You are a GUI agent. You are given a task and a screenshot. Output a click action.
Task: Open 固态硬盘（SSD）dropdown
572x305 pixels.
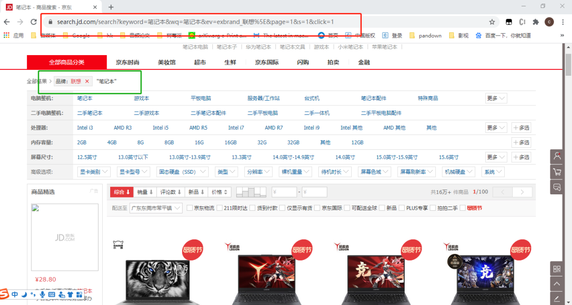tap(182, 172)
